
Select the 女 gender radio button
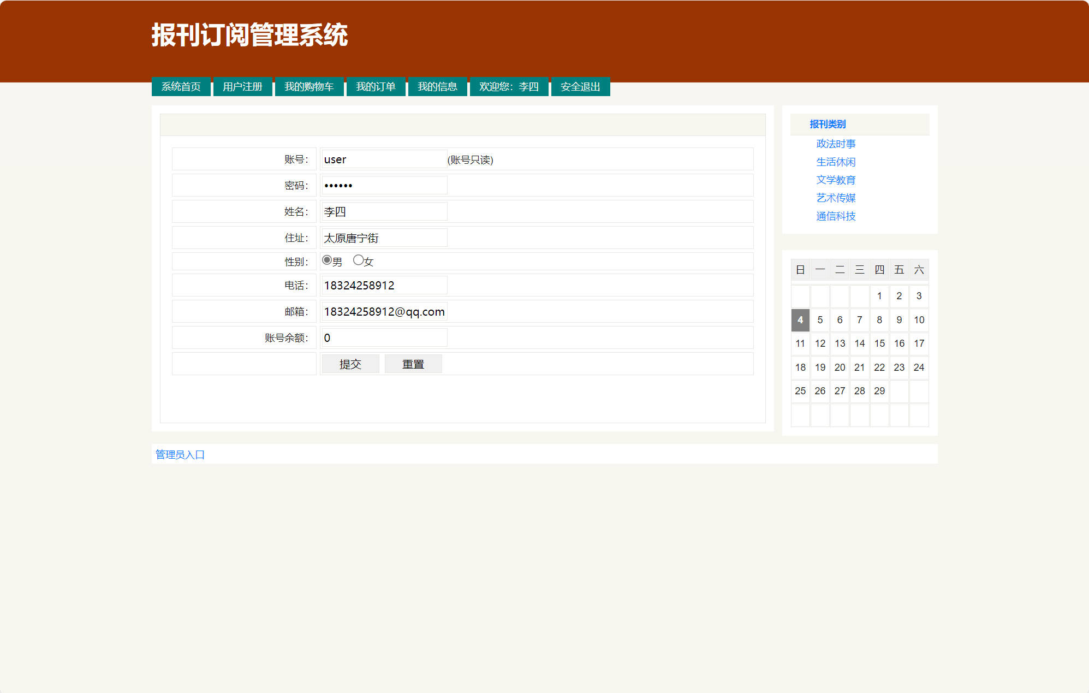pyautogui.click(x=358, y=260)
